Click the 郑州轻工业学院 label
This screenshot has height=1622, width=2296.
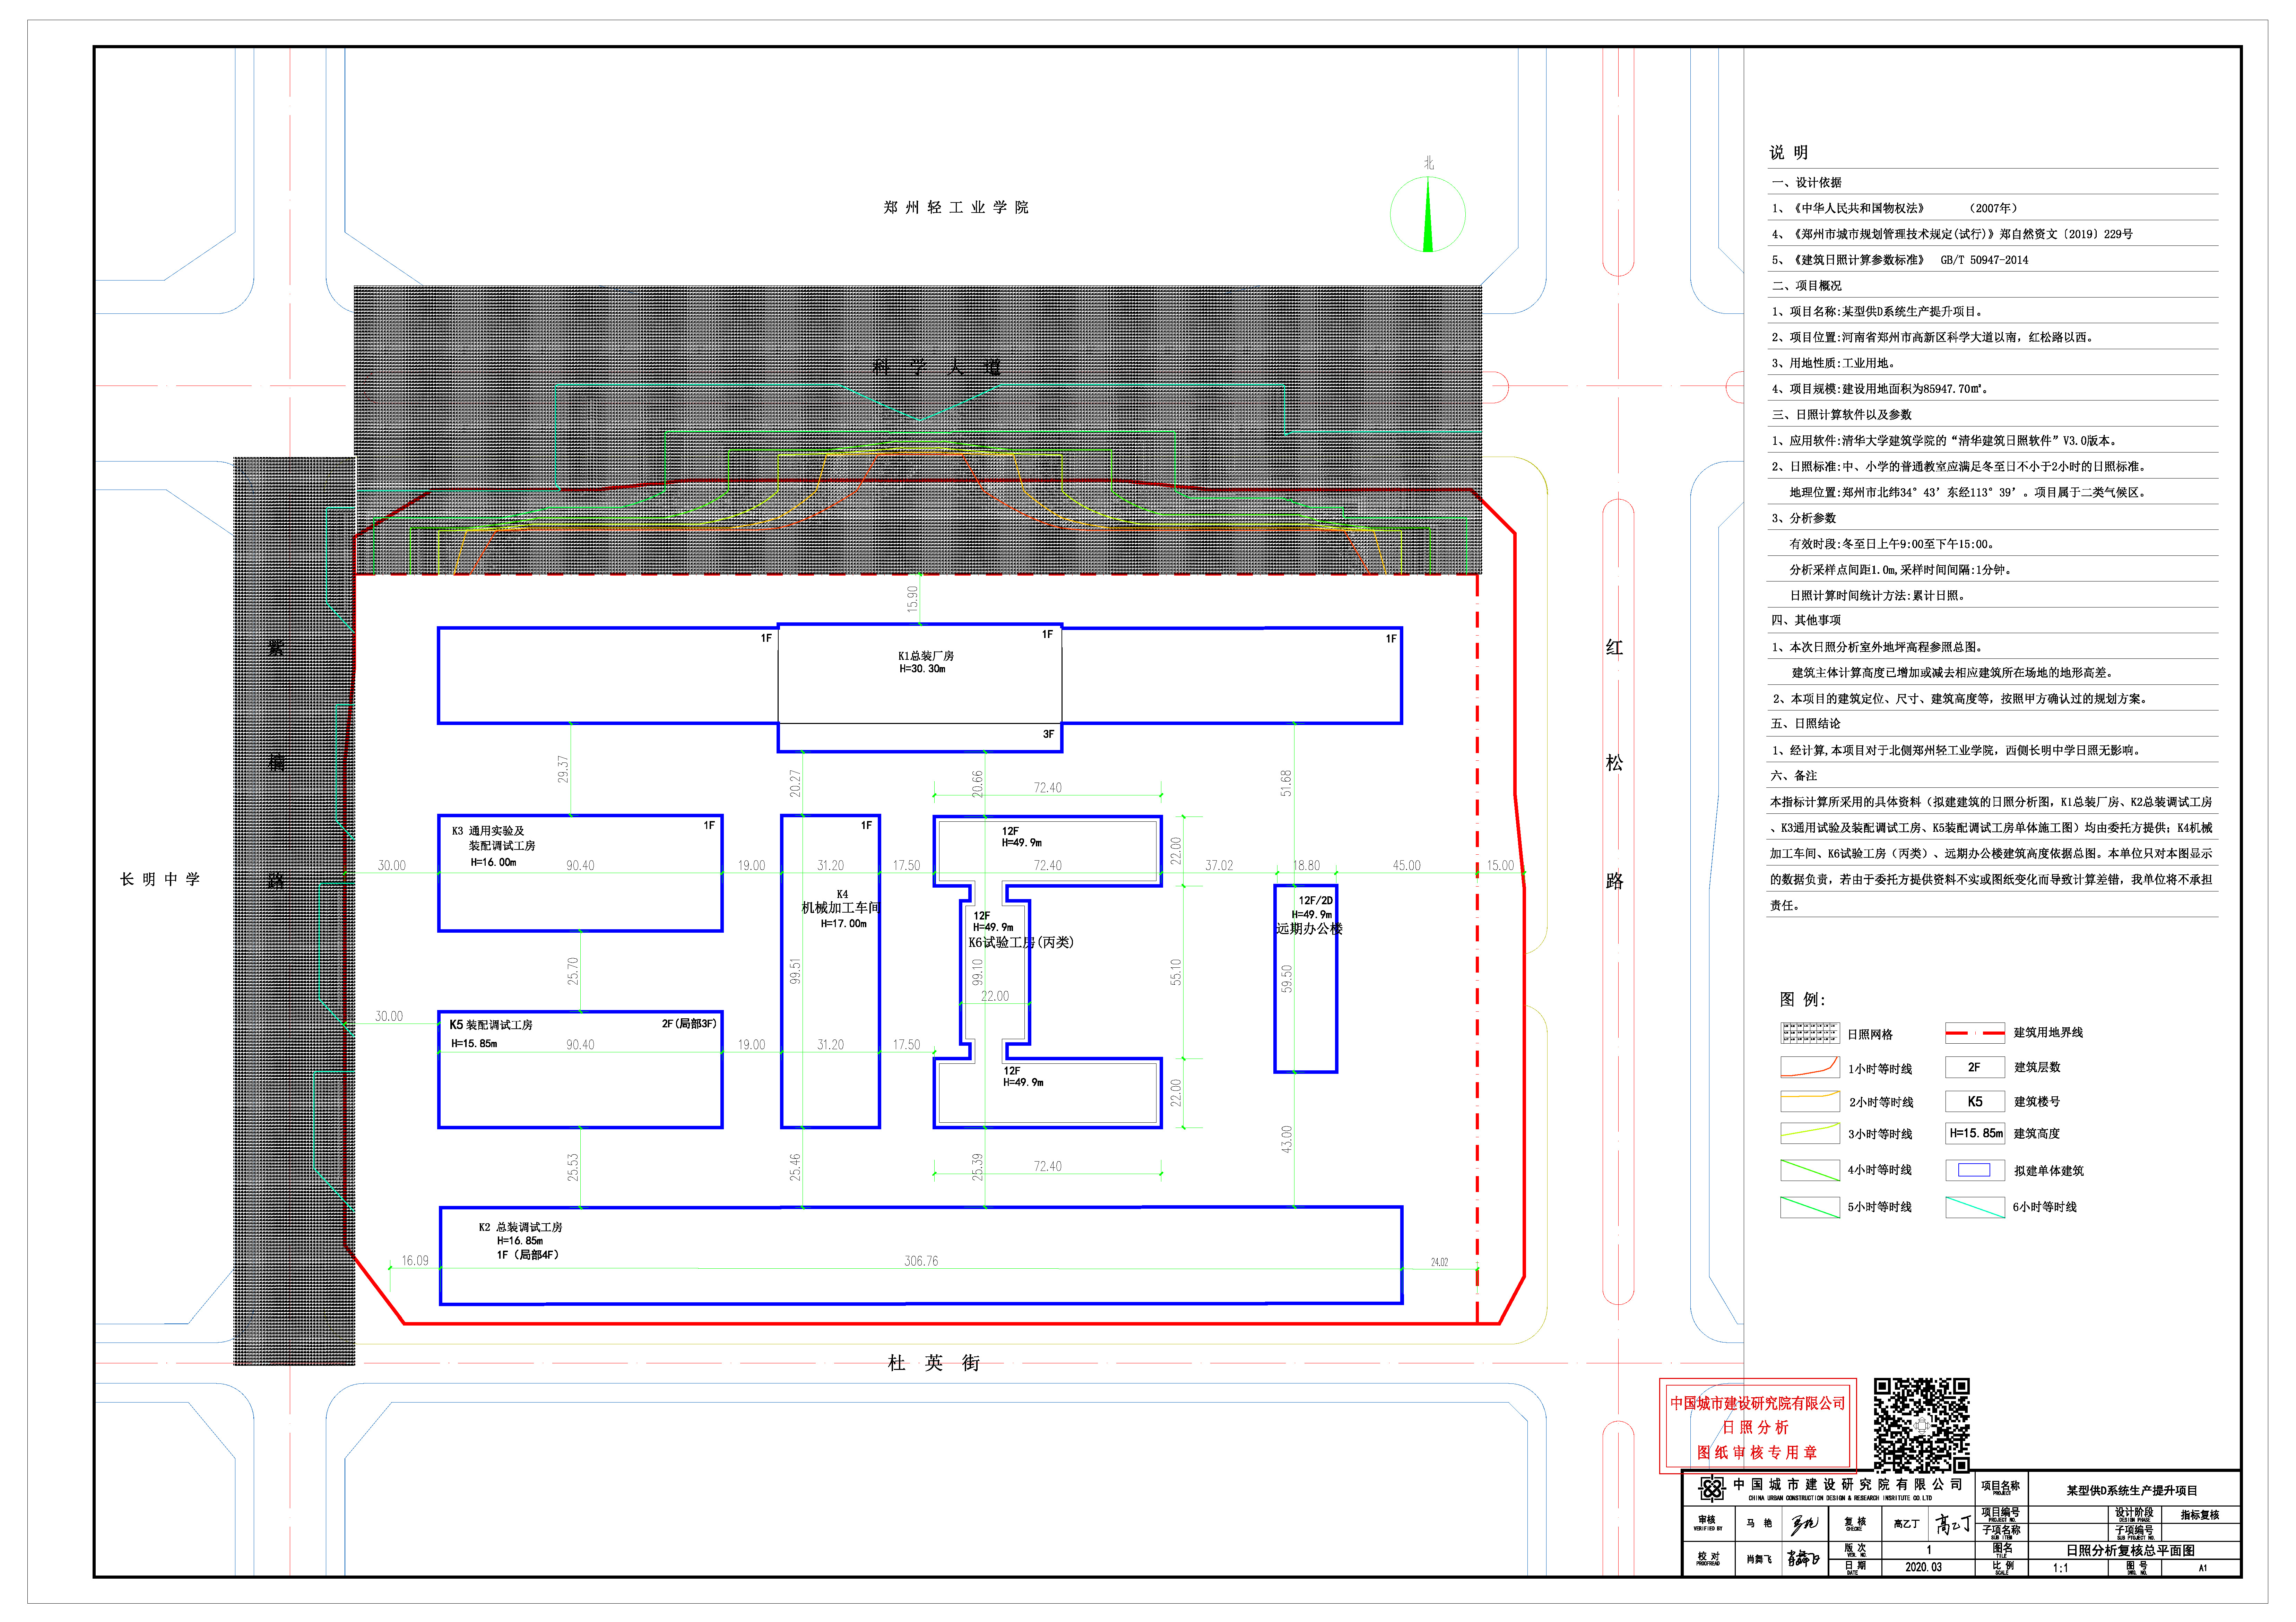[x=956, y=207]
